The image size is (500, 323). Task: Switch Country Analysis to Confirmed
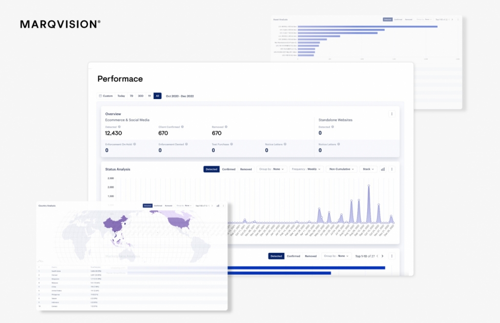point(158,206)
